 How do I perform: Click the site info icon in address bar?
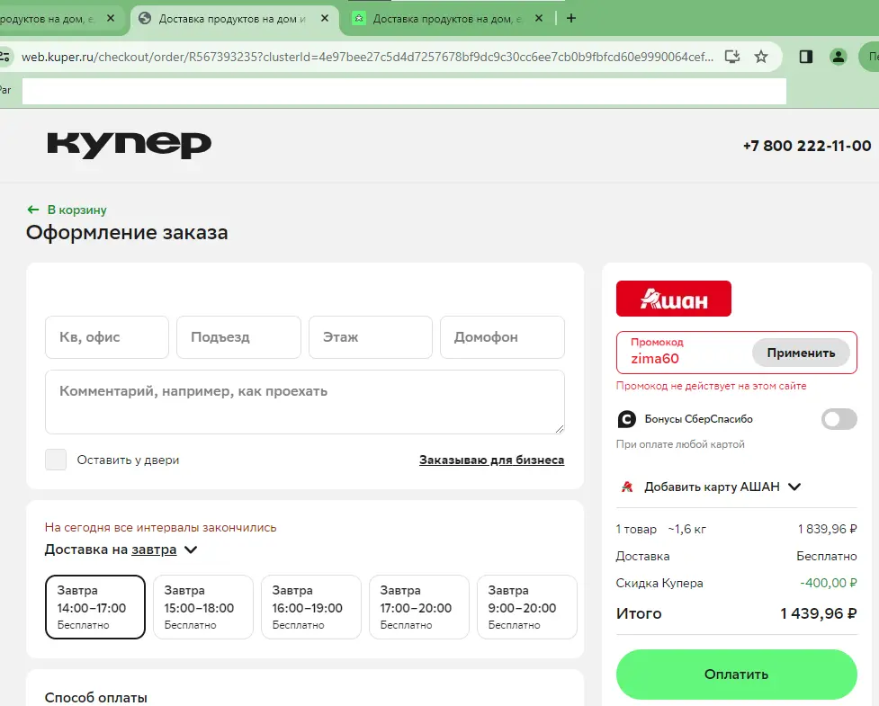[5, 57]
